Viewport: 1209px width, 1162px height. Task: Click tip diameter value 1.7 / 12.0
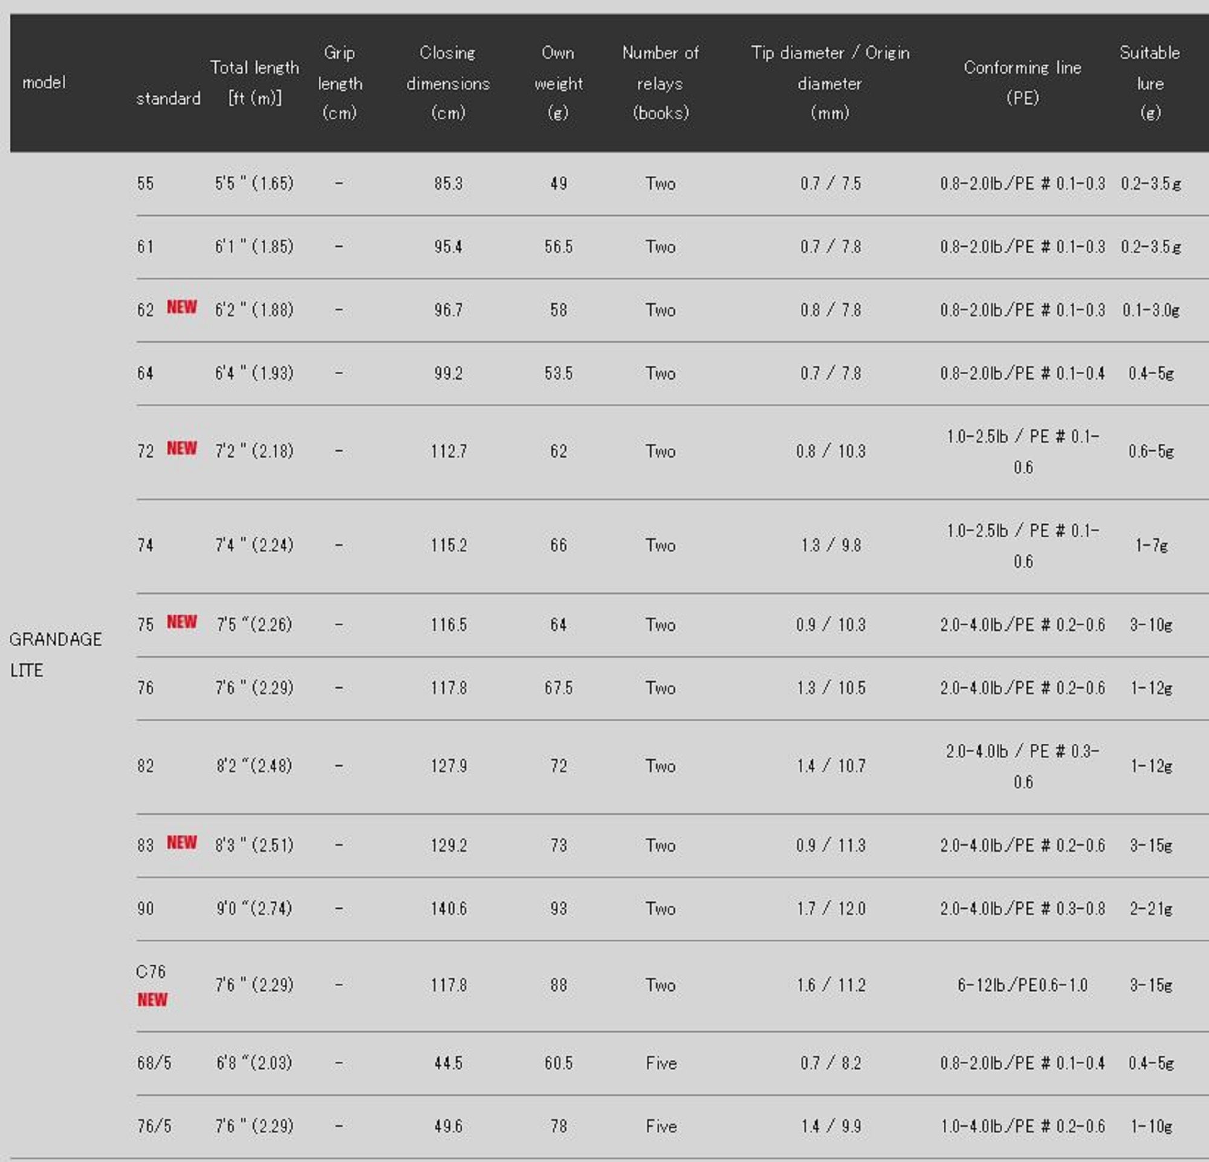(x=830, y=909)
